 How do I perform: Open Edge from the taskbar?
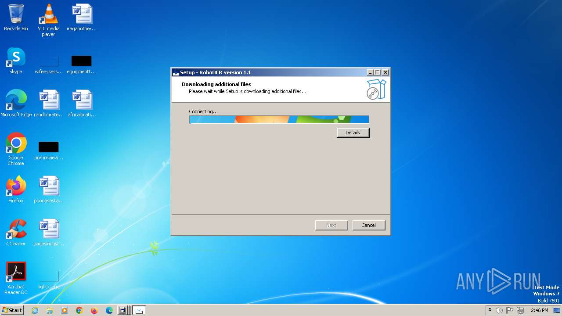109,310
